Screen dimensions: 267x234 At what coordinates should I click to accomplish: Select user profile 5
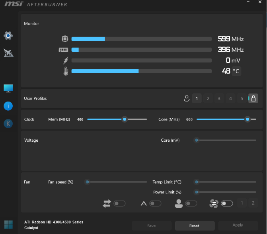(242, 98)
